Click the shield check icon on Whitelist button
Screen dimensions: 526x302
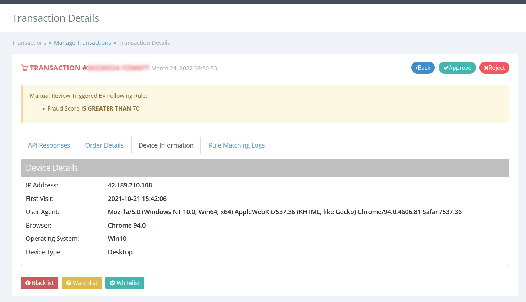click(x=113, y=283)
